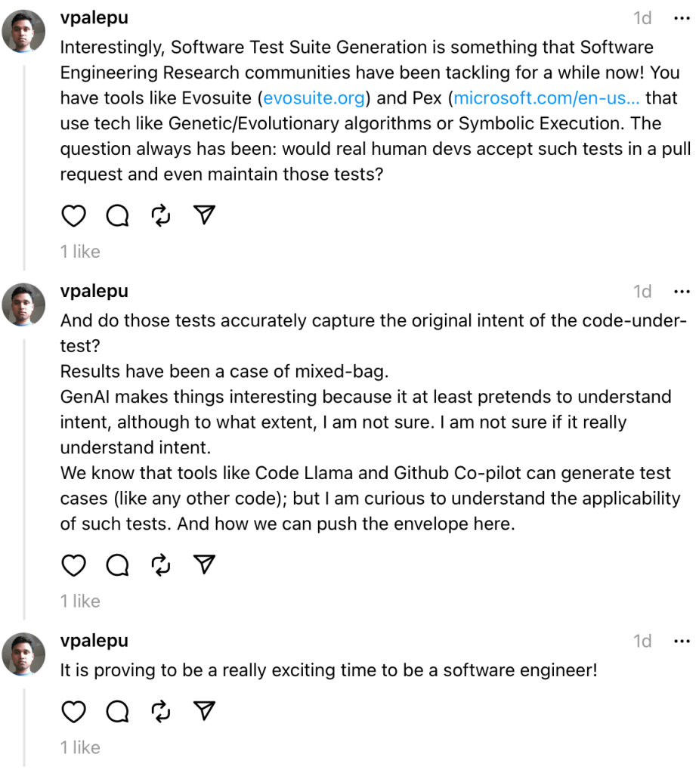Reply to the exciting time post
Screen dimensions: 699x773
tap(117, 712)
